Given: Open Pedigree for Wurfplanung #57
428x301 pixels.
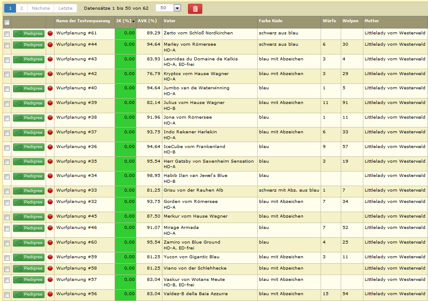Looking at the screenshot, I should (29, 280).
